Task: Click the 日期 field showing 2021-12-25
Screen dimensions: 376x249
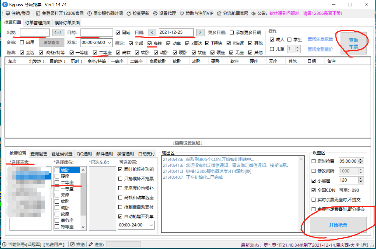Action: coord(176,32)
